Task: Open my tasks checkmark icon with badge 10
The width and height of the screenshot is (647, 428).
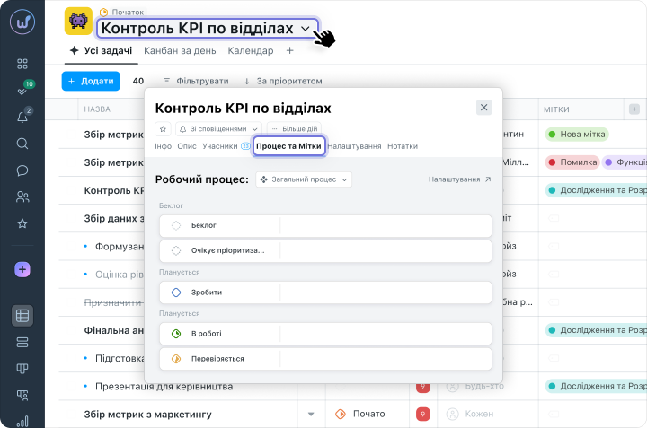Action: 22,90
